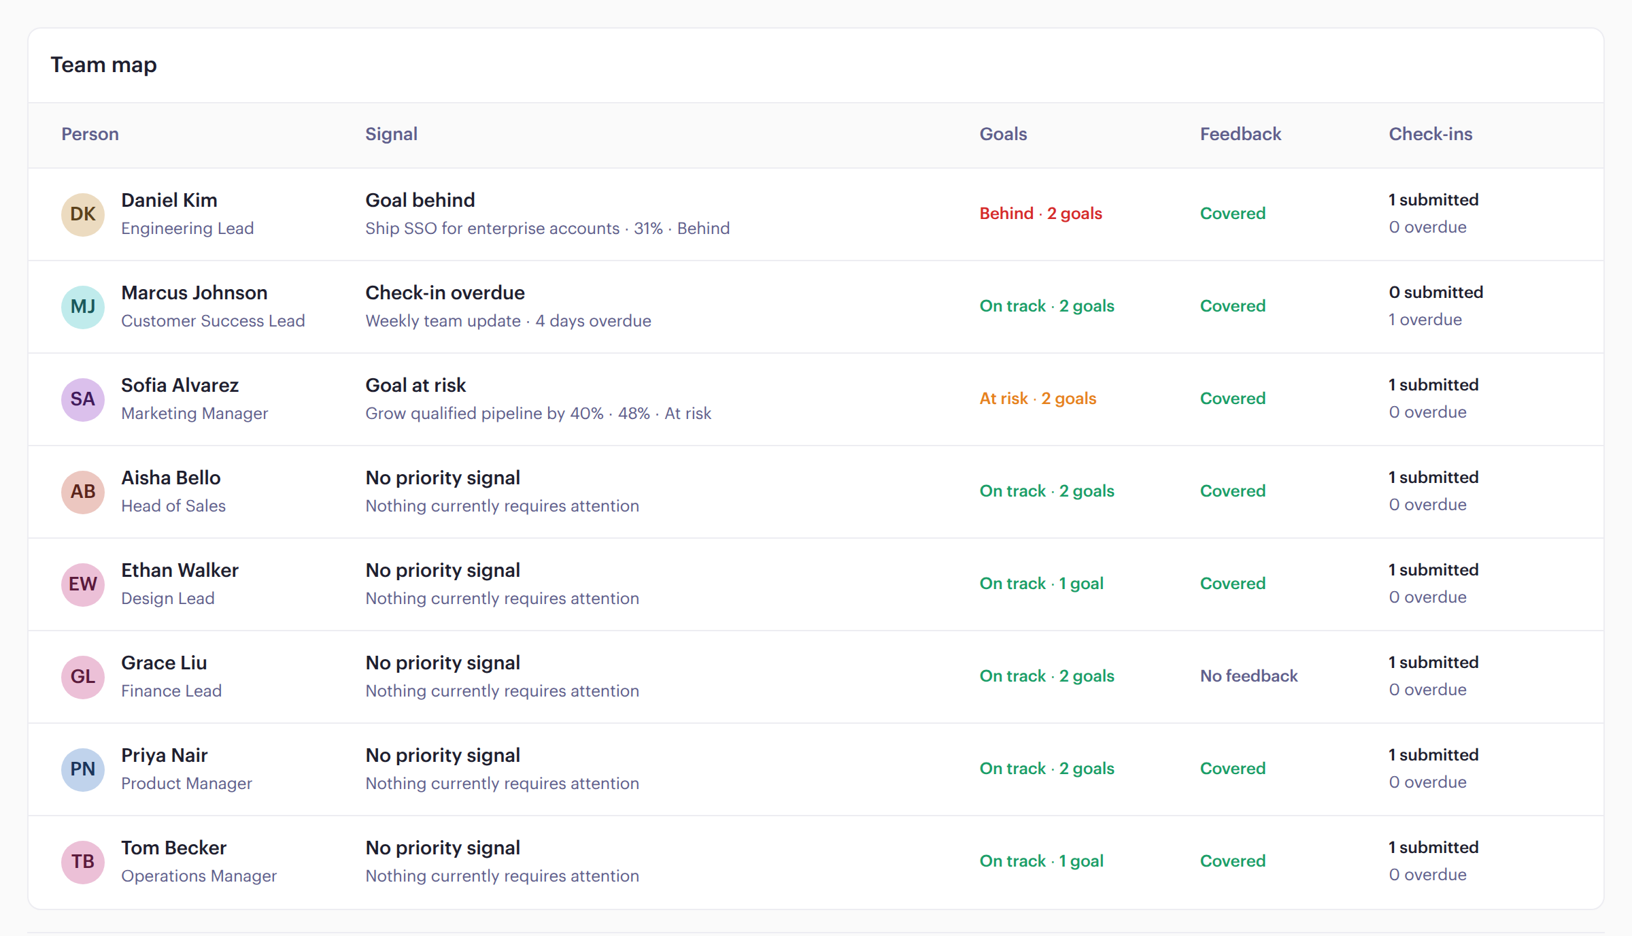The image size is (1632, 936).
Task: Click Grace Liu's 'Nothing currently requires attention'
Action: [502, 691]
